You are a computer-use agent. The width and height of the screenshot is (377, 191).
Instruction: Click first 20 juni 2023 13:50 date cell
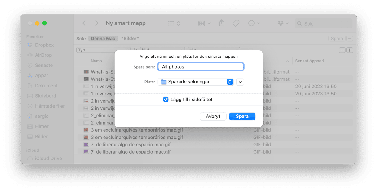coord(316,86)
